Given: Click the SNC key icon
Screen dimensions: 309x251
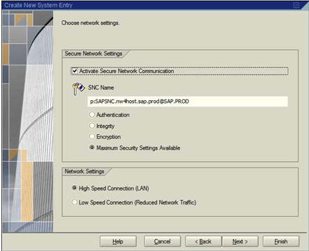Looking at the screenshot, I should point(78,88).
